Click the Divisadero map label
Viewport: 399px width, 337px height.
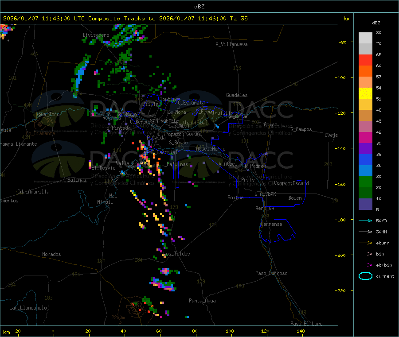click(96, 35)
